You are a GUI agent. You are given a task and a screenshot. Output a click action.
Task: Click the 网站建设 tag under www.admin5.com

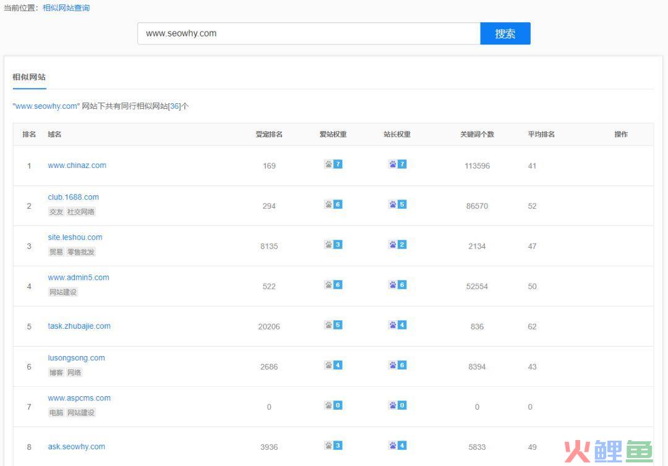click(63, 292)
